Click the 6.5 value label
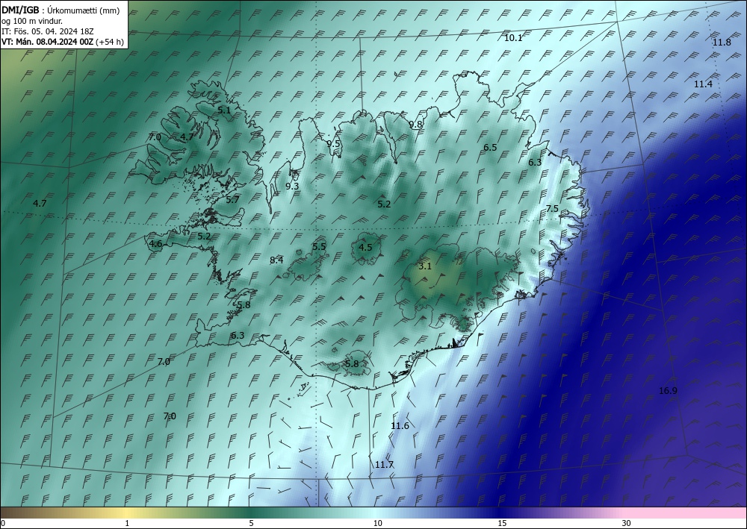This screenshot has width=747, height=529. [490, 148]
